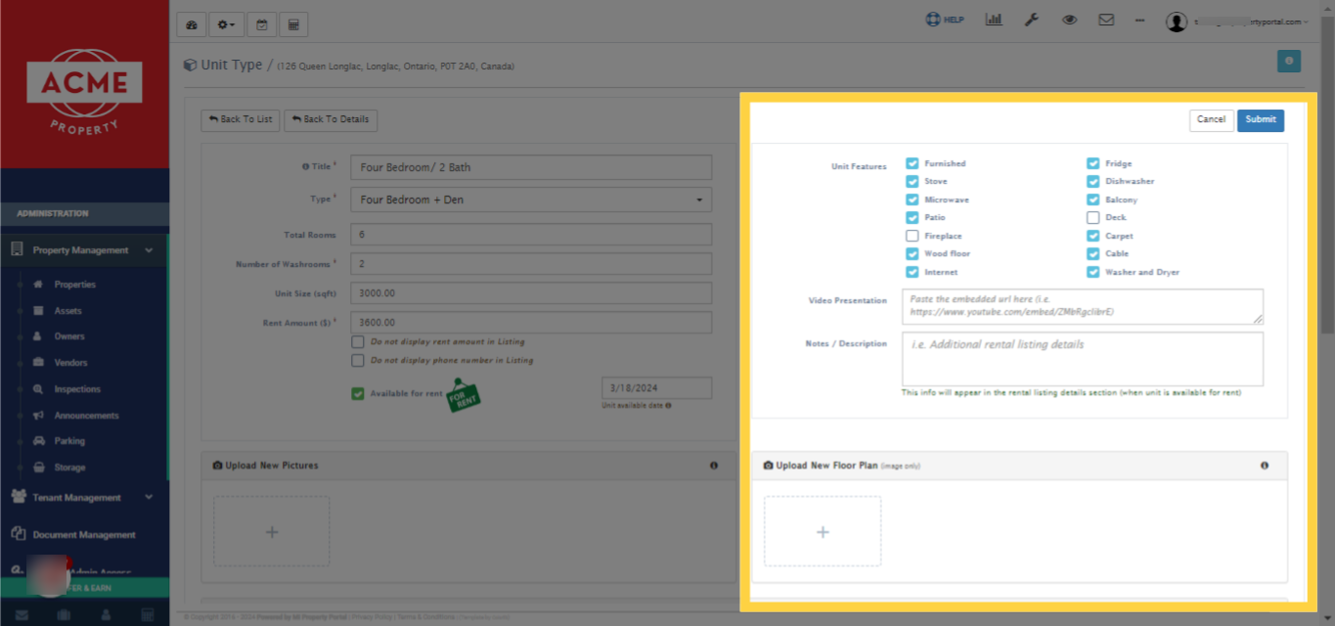Open the envelope messages icon in header
Image resolution: width=1335 pixels, height=626 pixels.
(1106, 20)
